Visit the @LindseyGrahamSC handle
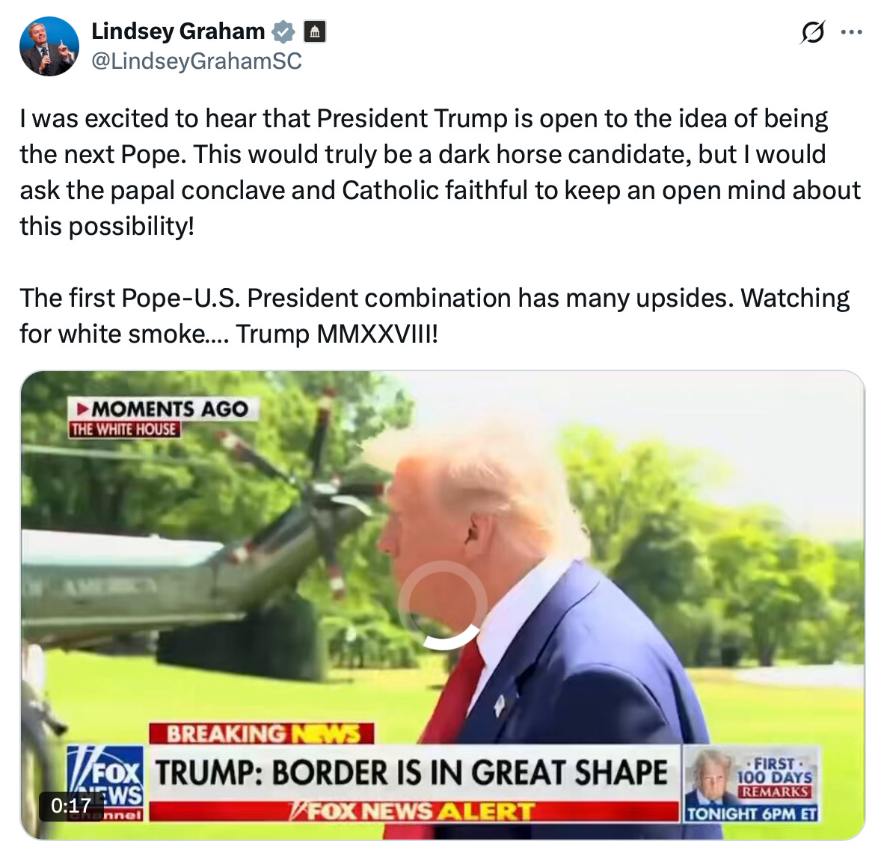The height and width of the screenshot is (865, 881). click(197, 61)
